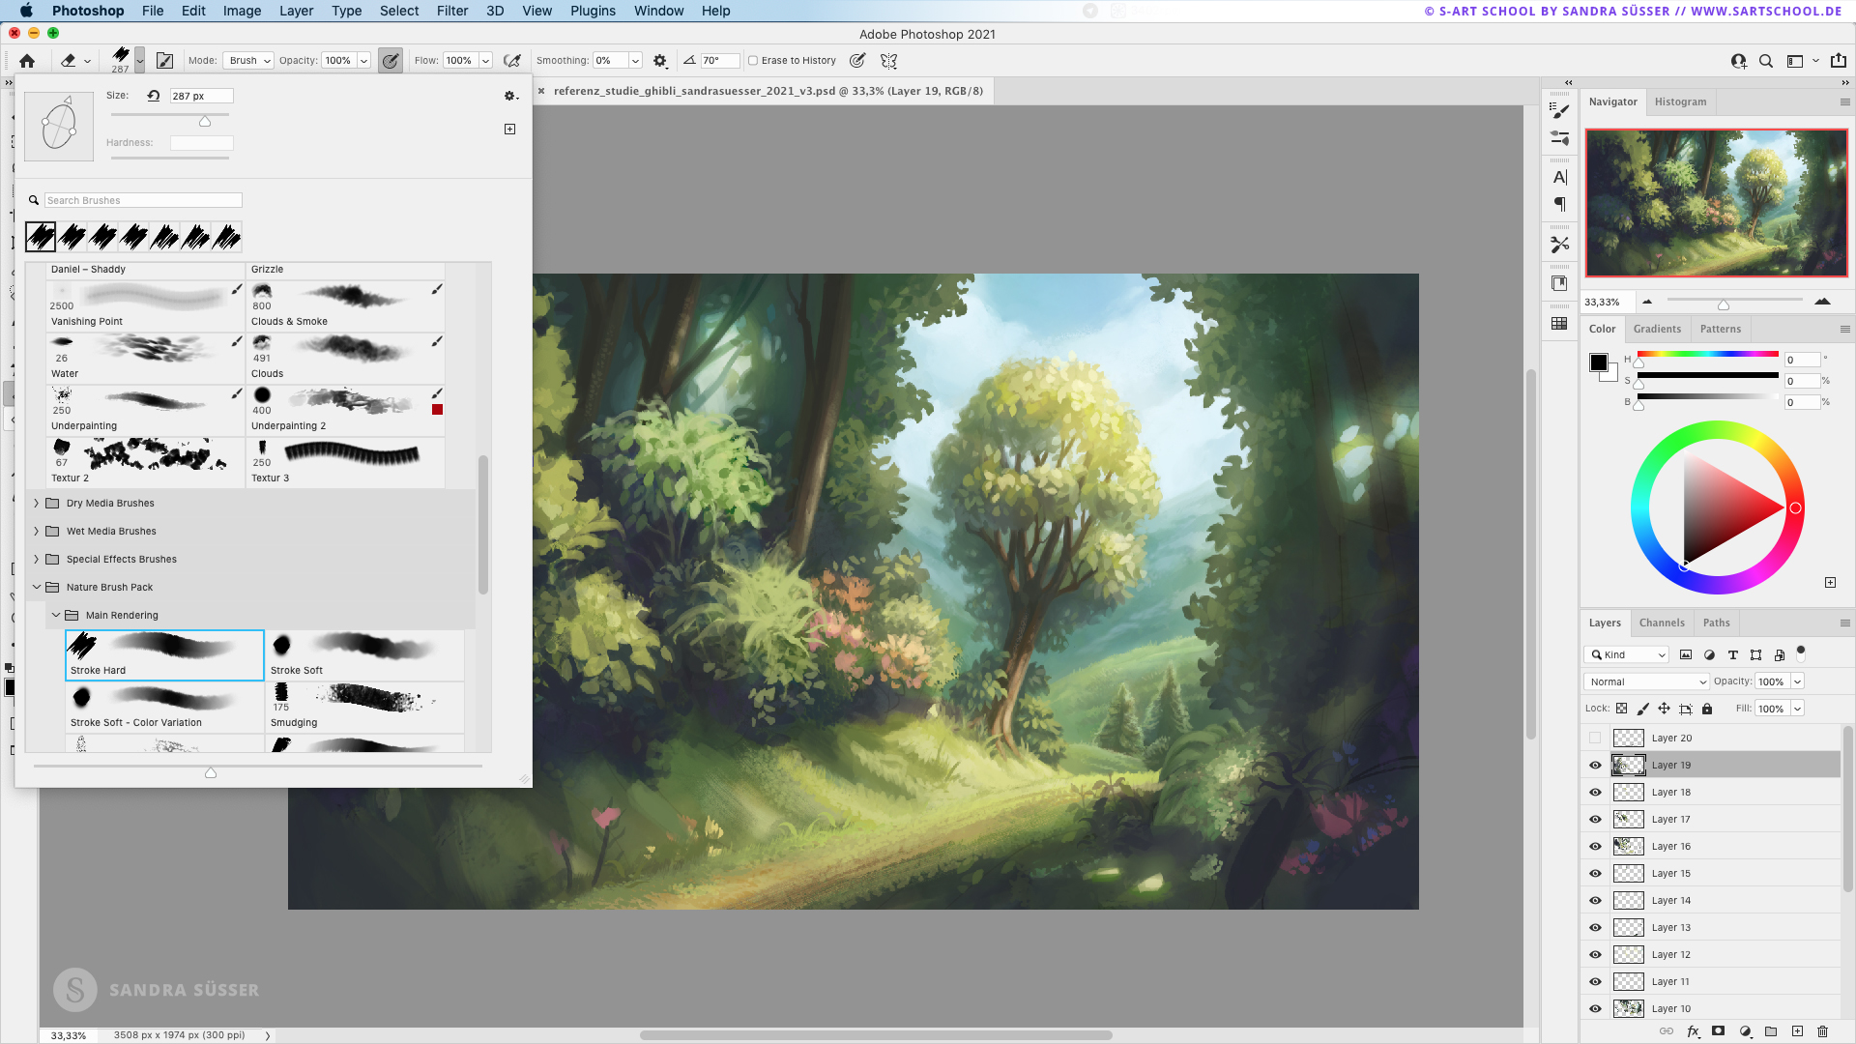Open the brush settings panel toggle icon

(x=165, y=61)
